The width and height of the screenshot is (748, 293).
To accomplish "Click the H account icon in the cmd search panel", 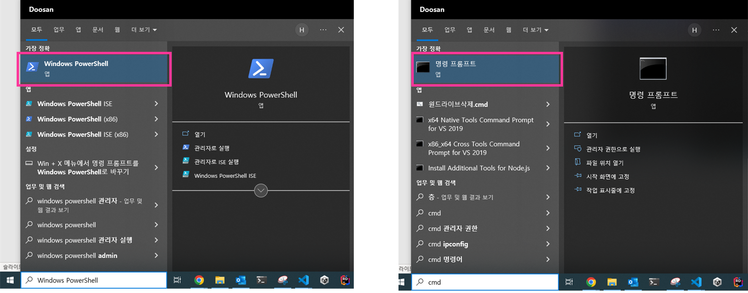I will coord(694,30).
